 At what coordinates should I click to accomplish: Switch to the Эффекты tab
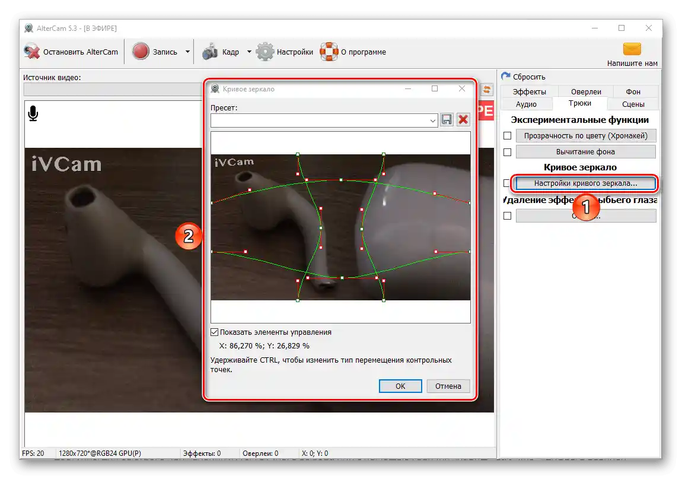pos(529,91)
